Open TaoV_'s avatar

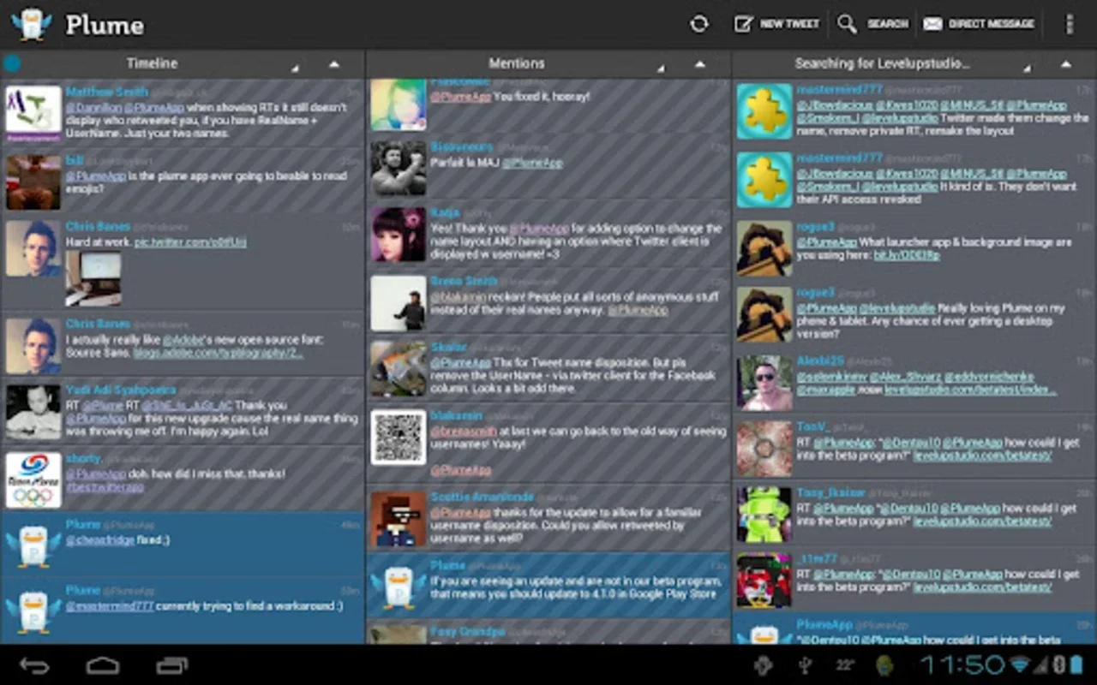[x=764, y=449]
